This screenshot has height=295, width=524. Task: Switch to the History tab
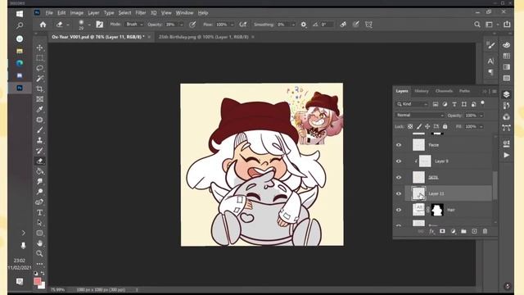tap(422, 91)
